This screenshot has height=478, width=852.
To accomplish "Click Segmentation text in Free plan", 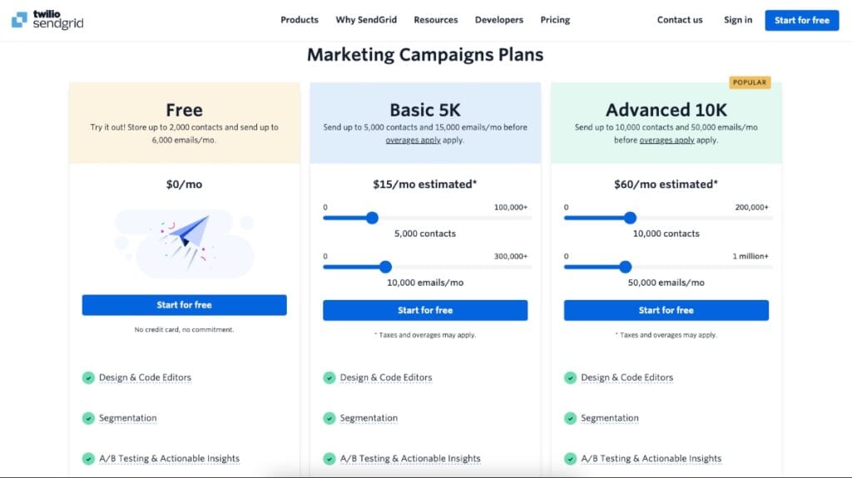I will pos(127,418).
